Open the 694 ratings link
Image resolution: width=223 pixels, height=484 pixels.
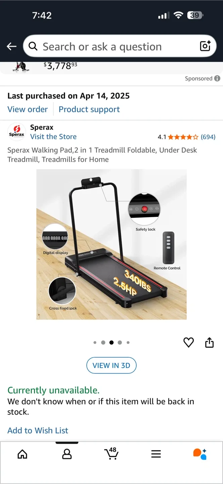coord(208,137)
